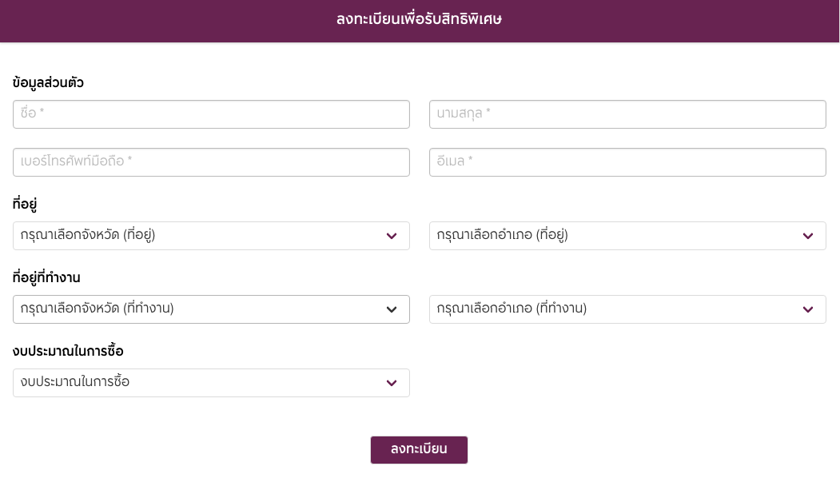Open the กรุณาเลือกจังหวัด (ที่ทำงาน) select box
This screenshot has width=840, height=486.
click(211, 309)
